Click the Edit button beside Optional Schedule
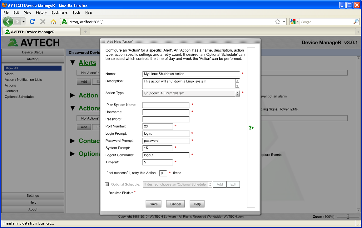 pyautogui.click(x=233, y=184)
